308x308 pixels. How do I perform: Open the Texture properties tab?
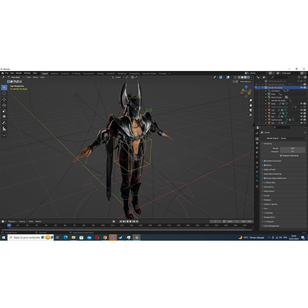[257, 187]
